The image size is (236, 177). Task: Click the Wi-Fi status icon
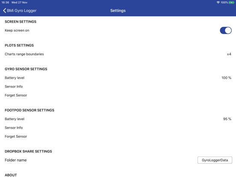pos(218,3)
